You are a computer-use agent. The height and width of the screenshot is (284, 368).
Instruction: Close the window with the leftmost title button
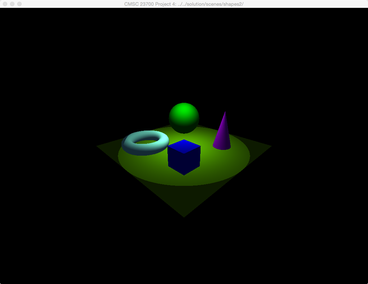(5, 4)
